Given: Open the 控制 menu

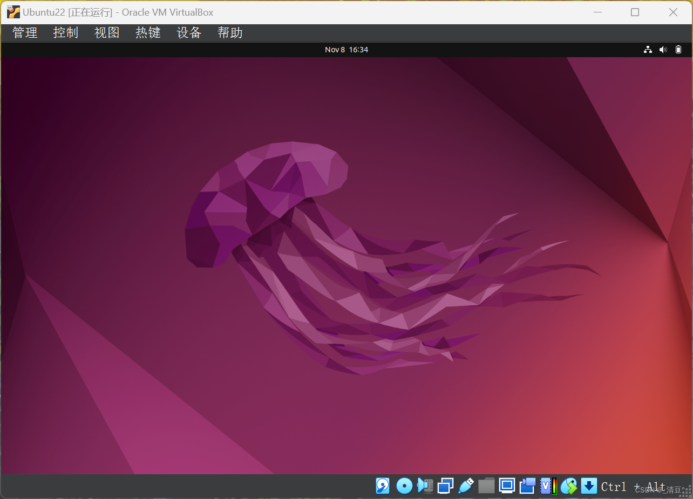Looking at the screenshot, I should click(x=66, y=33).
